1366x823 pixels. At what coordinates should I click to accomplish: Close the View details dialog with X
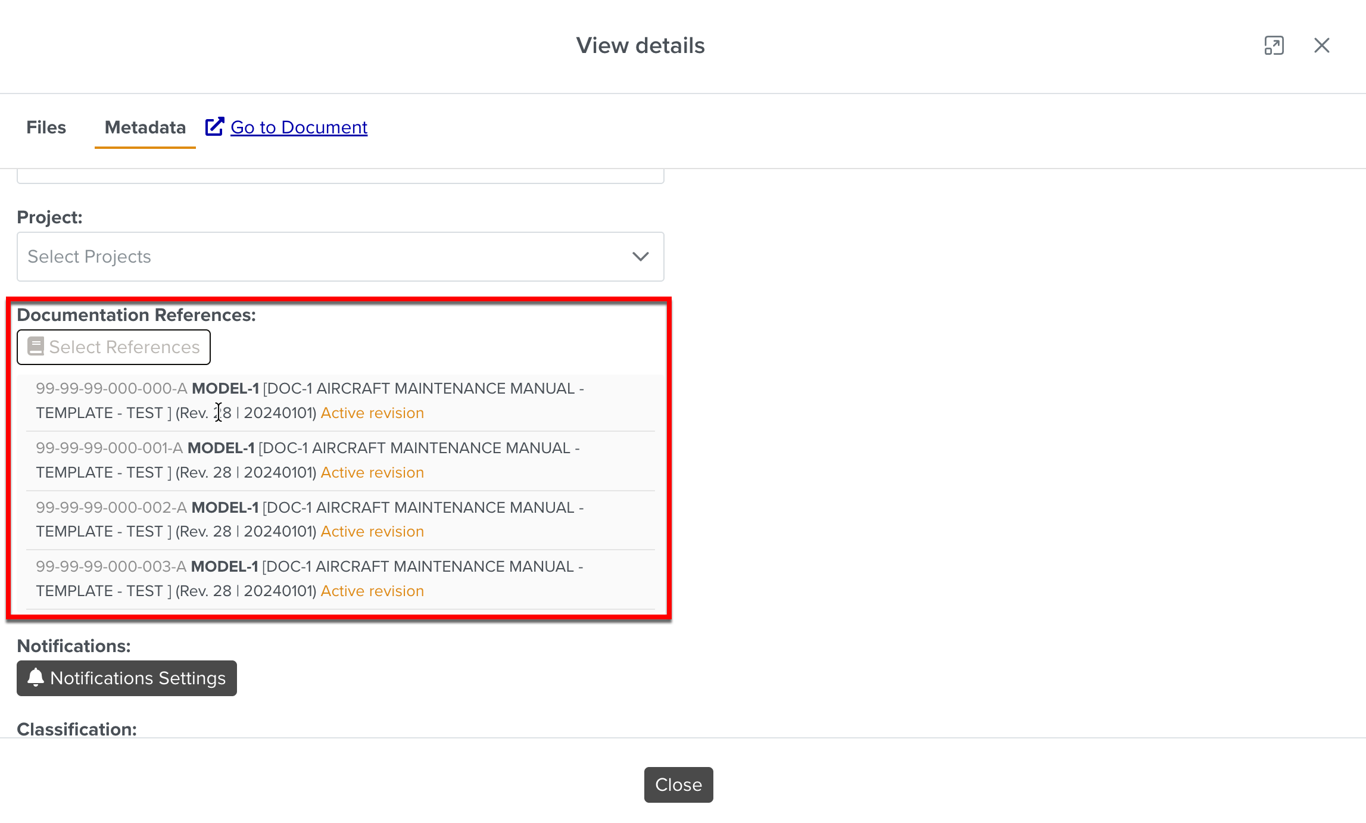coord(1322,45)
